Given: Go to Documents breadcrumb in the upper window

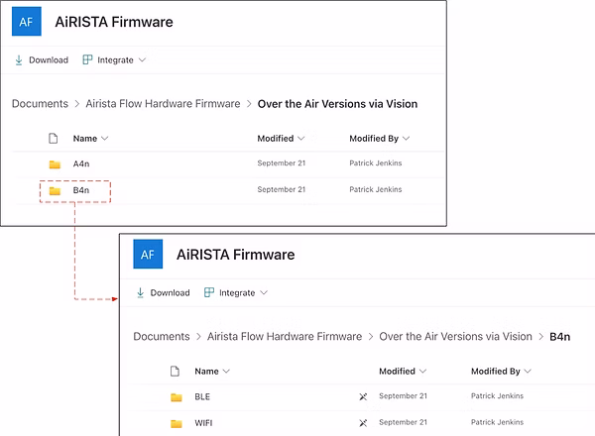Looking at the screenshot, I should click(40, 103).
